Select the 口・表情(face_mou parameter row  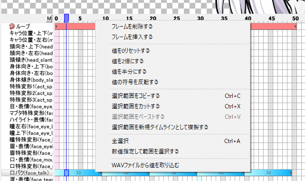tap(31, 160)
